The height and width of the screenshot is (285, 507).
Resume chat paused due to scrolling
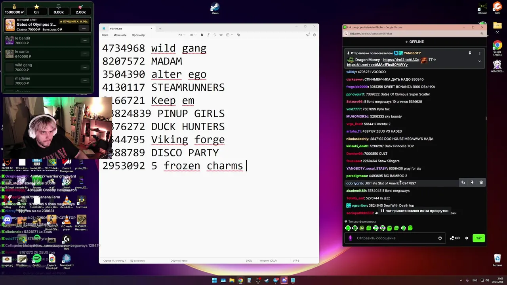click(x=415, y=211)
